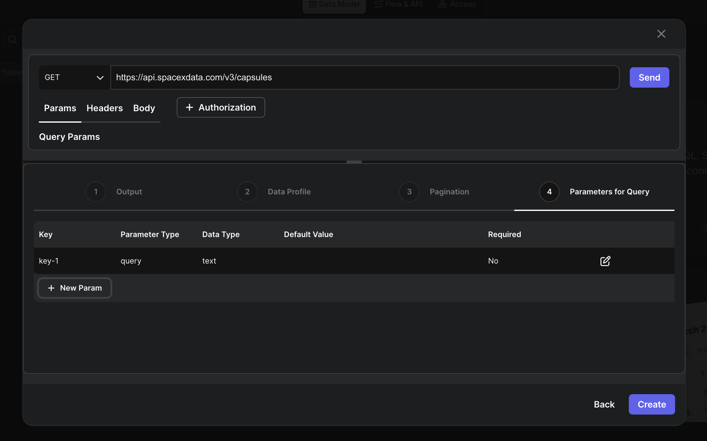707x441 pixels.
Task: Send the API request
Action: coord(649,77)
